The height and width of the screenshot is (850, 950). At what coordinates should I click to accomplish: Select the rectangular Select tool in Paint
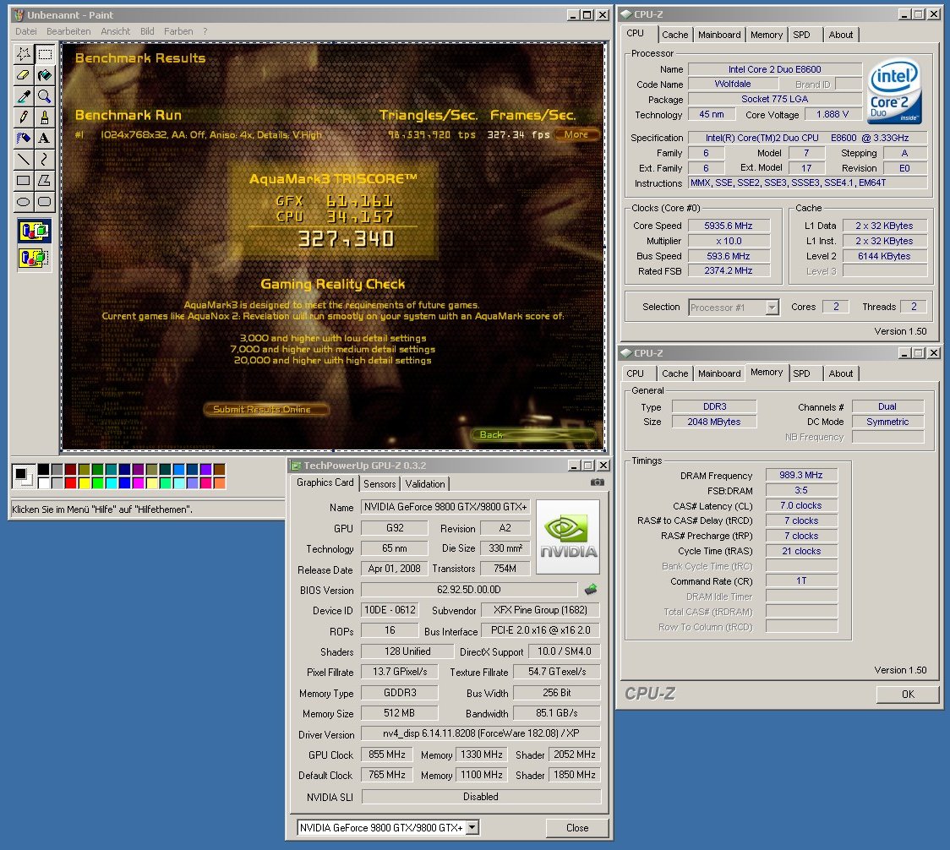(45, 55)
